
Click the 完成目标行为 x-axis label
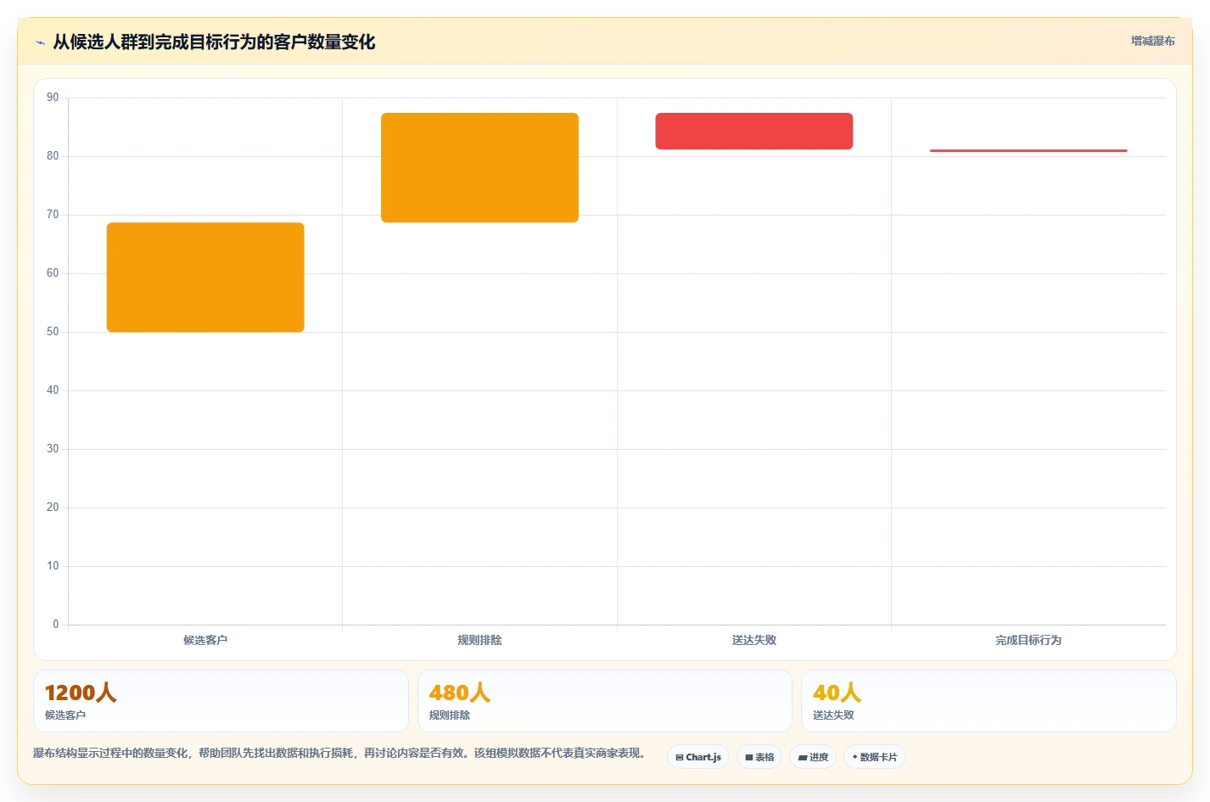1028,640
